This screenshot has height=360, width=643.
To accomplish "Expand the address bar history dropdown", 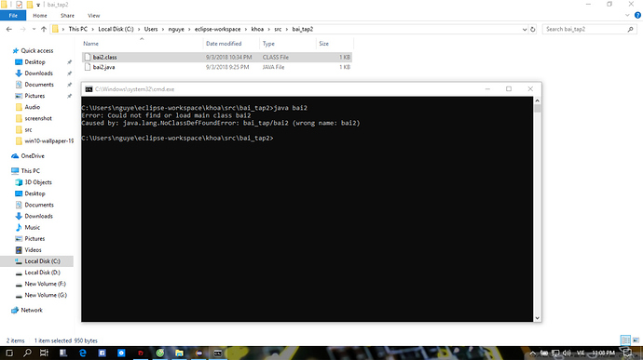I will coord(525,29).
